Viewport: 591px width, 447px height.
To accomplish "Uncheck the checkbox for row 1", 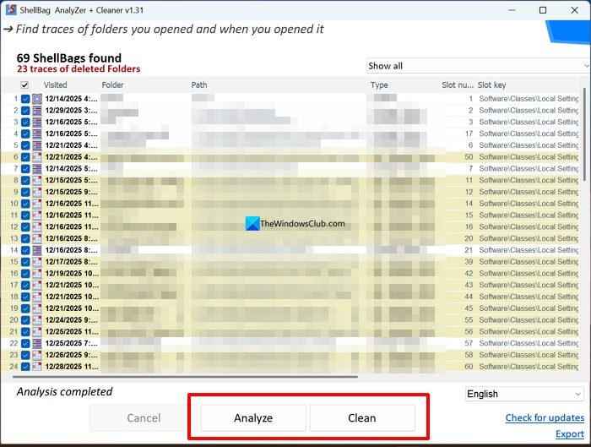I will (25, 99).
